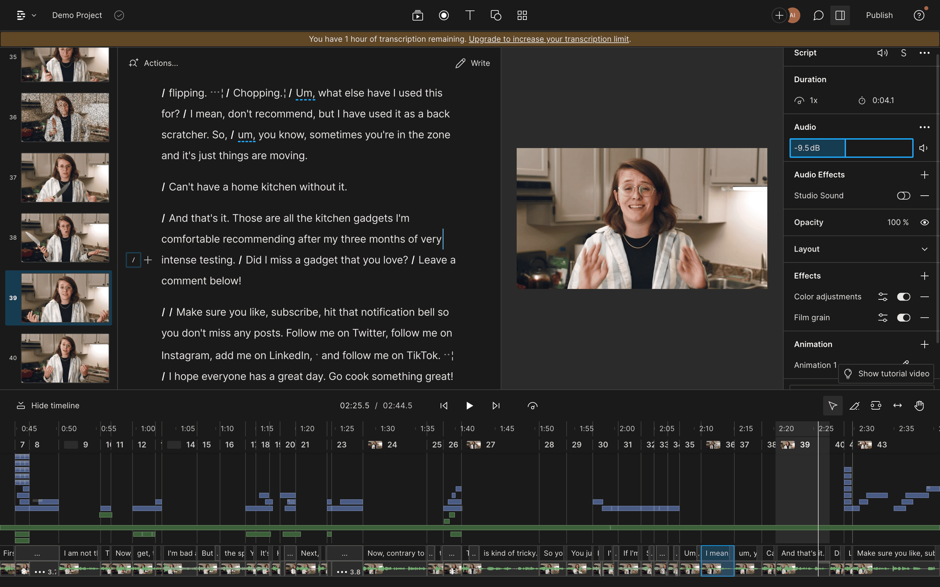Add a text layer using the T icon

coord(470,15)
